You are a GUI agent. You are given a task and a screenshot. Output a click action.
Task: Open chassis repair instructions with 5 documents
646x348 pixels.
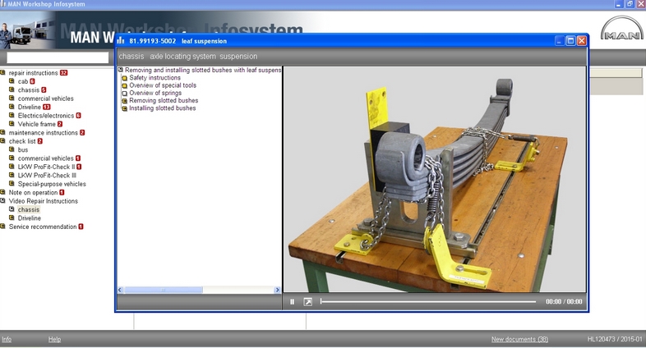[x=29, y=90]
